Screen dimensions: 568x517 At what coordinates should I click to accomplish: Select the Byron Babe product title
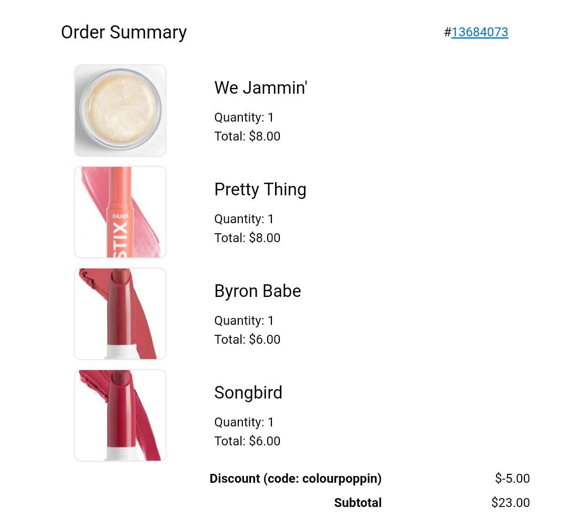click(x=258, y=291)
